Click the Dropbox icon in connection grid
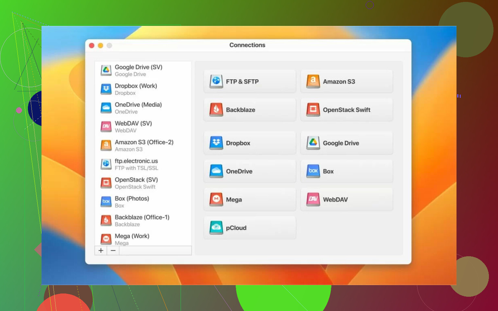Image resolution: width=498 pixels, height=311 pixels. 216,143
